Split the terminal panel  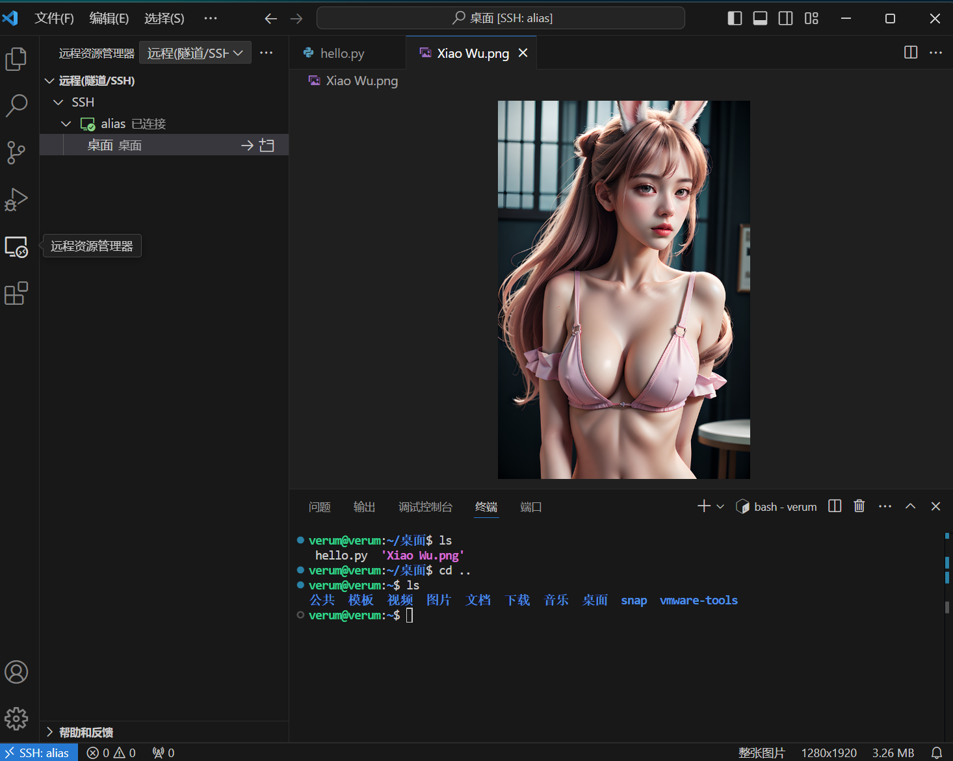pyautogui.click(x=835, y=506)
